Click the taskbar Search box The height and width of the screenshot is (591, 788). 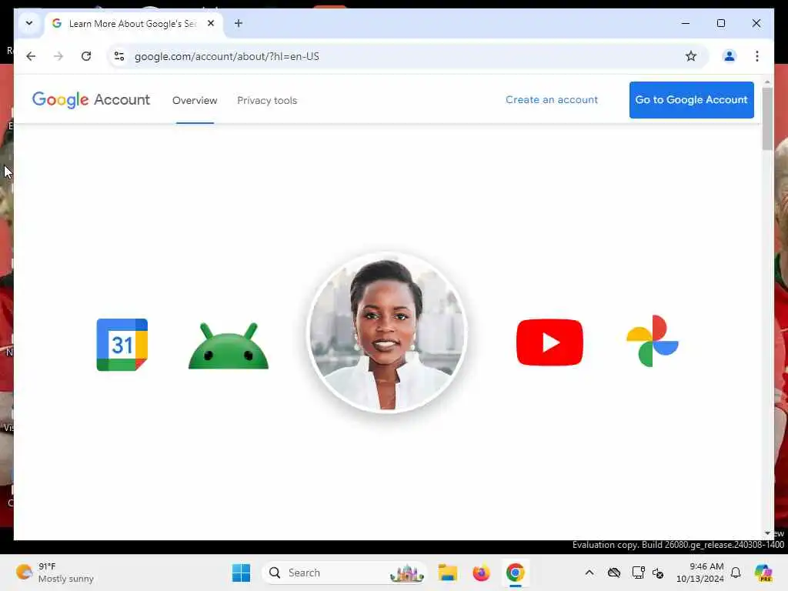coord(344,573)
